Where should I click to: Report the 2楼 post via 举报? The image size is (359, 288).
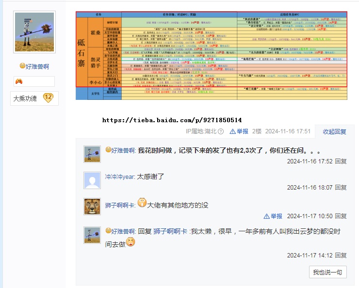point(243,131)
